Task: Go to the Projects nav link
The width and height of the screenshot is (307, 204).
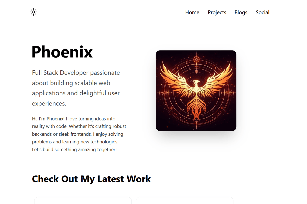Action: pos(217,12)
